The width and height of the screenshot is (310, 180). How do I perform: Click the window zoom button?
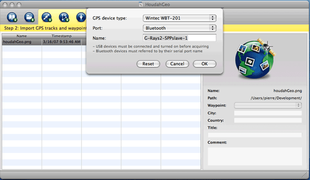[19, 4]
